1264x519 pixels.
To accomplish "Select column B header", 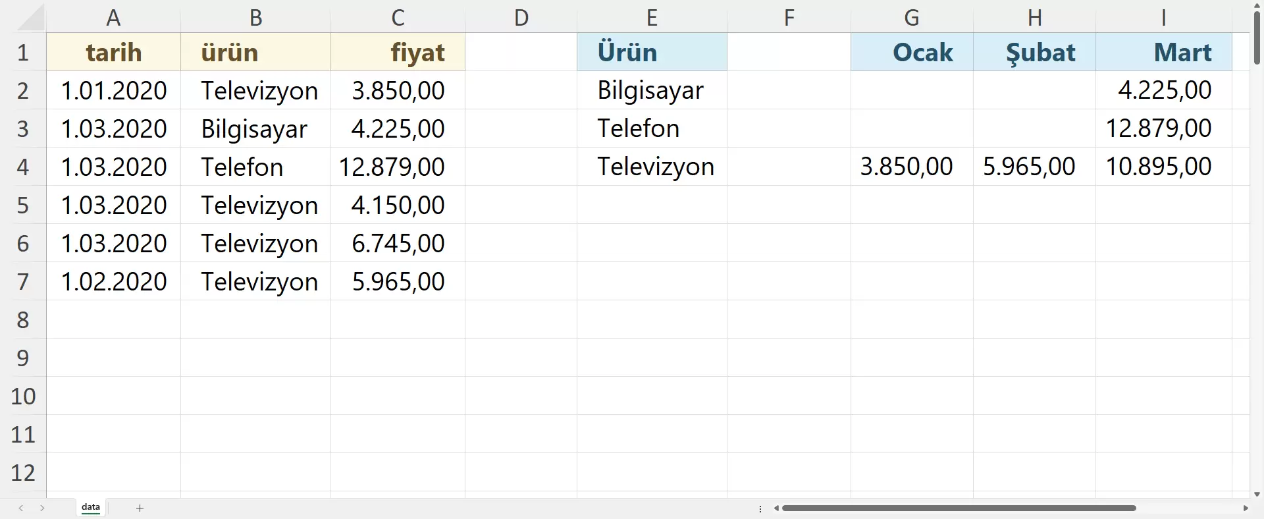I will tap(255, 18).
